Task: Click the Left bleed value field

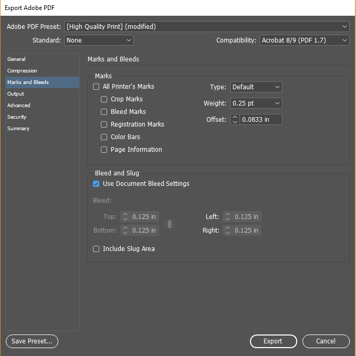Action: pyautogui.click(x=247, y=217)
